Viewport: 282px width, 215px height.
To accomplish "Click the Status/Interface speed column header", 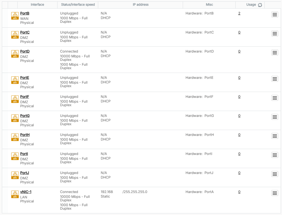I will (78, 5).
